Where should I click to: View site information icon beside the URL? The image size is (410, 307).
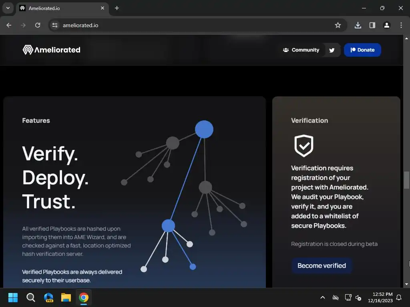55,25
